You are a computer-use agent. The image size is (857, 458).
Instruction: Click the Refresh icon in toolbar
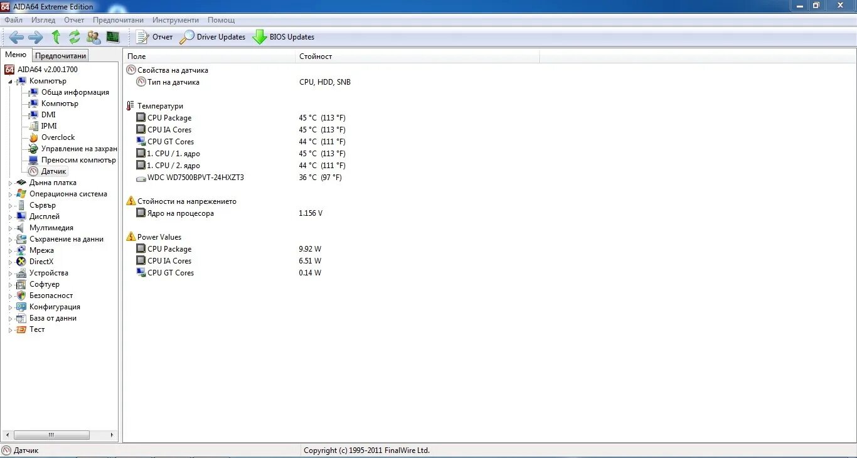pos(75,37)
